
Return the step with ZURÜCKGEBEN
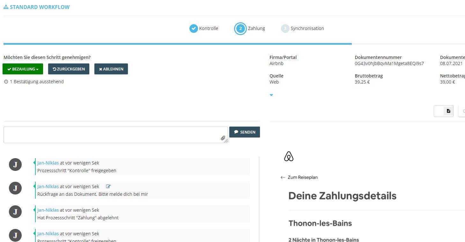click(x=69, y=69)
